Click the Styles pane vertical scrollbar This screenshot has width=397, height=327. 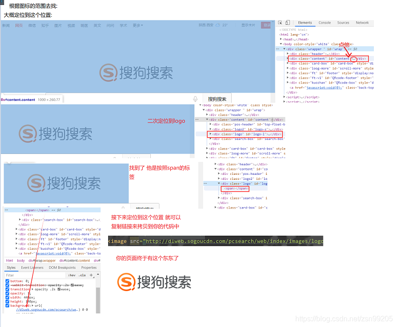[x=98, y=300]
